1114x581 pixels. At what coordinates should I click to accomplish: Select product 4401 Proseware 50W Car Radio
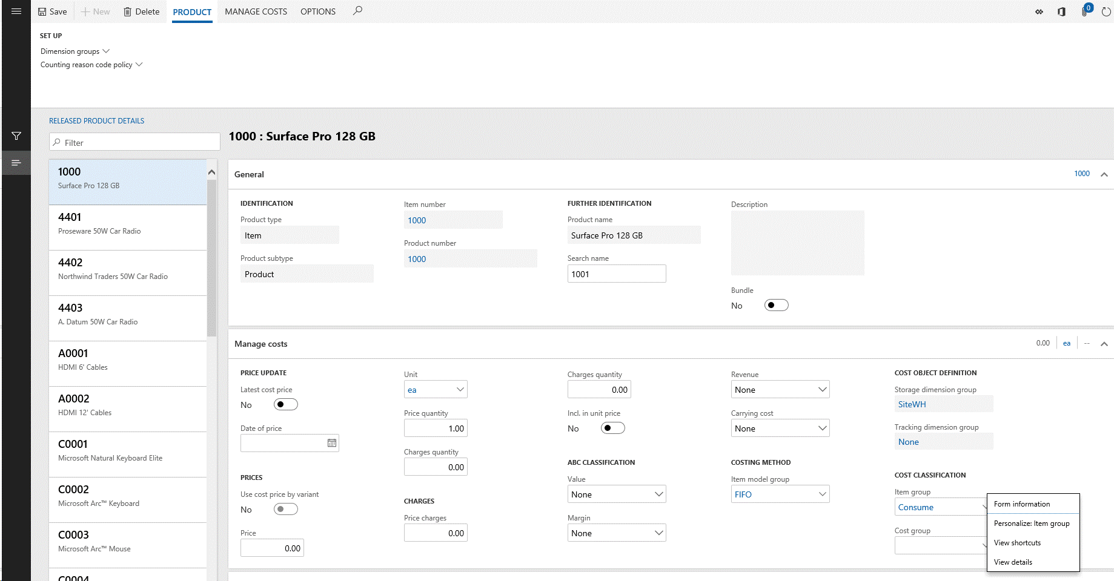tap(127, 224)
